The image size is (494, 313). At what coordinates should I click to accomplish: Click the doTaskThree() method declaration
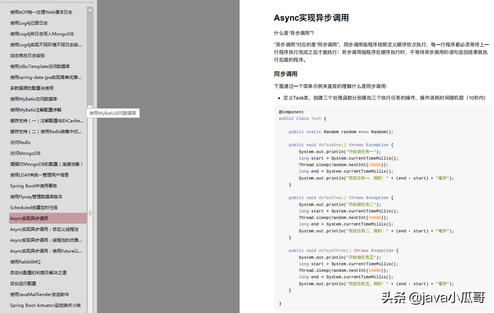point(343,250)
